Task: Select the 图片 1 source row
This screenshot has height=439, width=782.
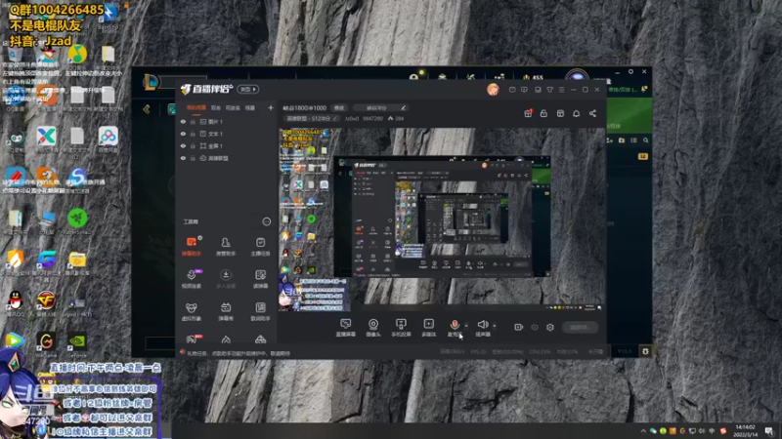Action: (x=227, y=121)
